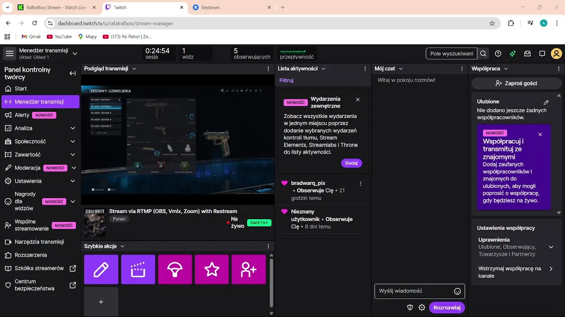Open Podgląd transmisji panel options menu
Image resolution: width=565 pixels, height=317 pixels.
[x=268, y=69]
